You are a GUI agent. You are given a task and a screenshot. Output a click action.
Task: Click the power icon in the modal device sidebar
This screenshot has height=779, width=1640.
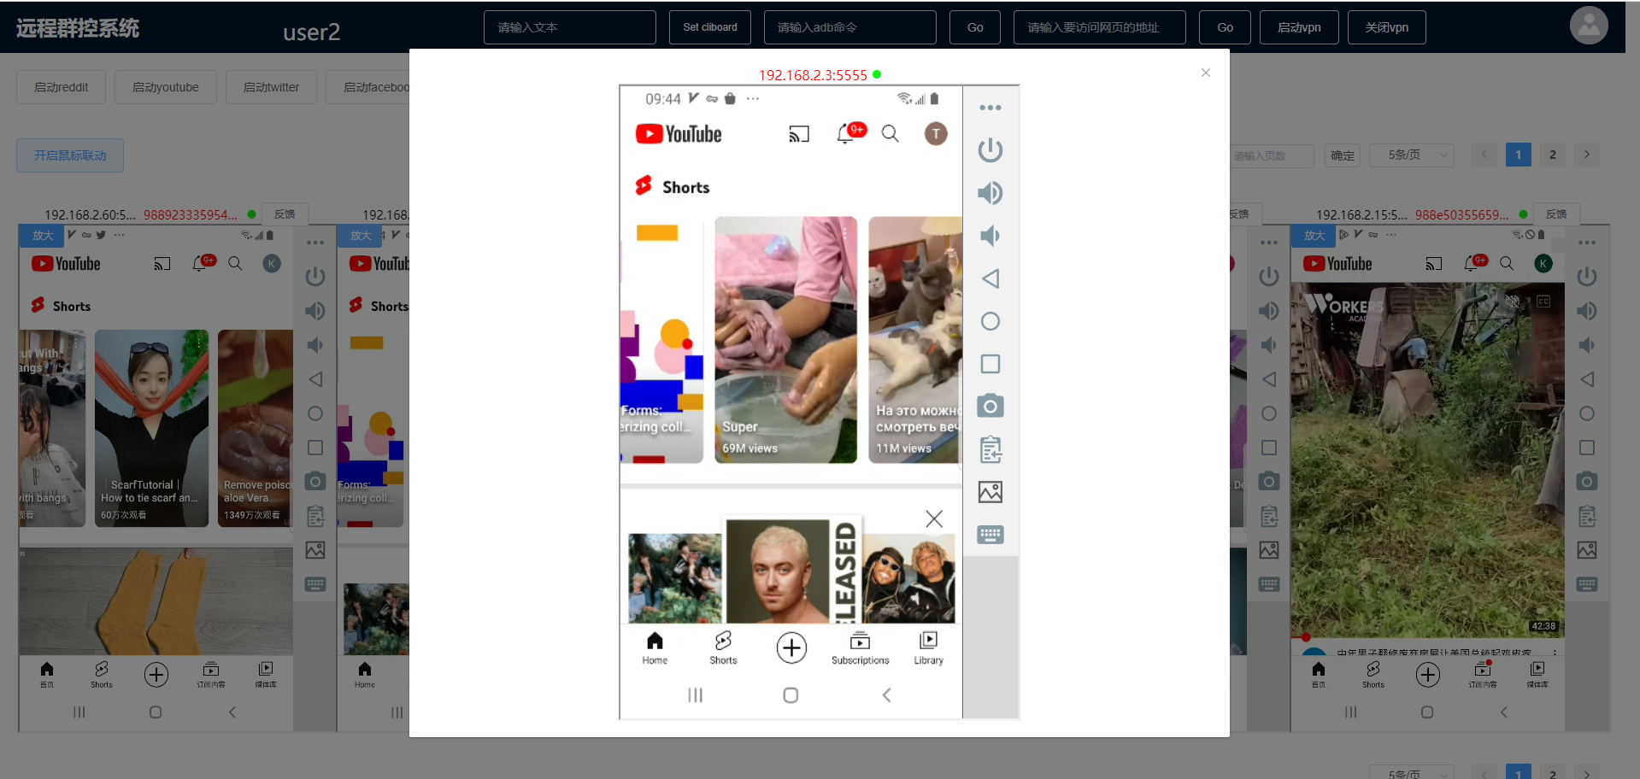[x=990, y=150]
